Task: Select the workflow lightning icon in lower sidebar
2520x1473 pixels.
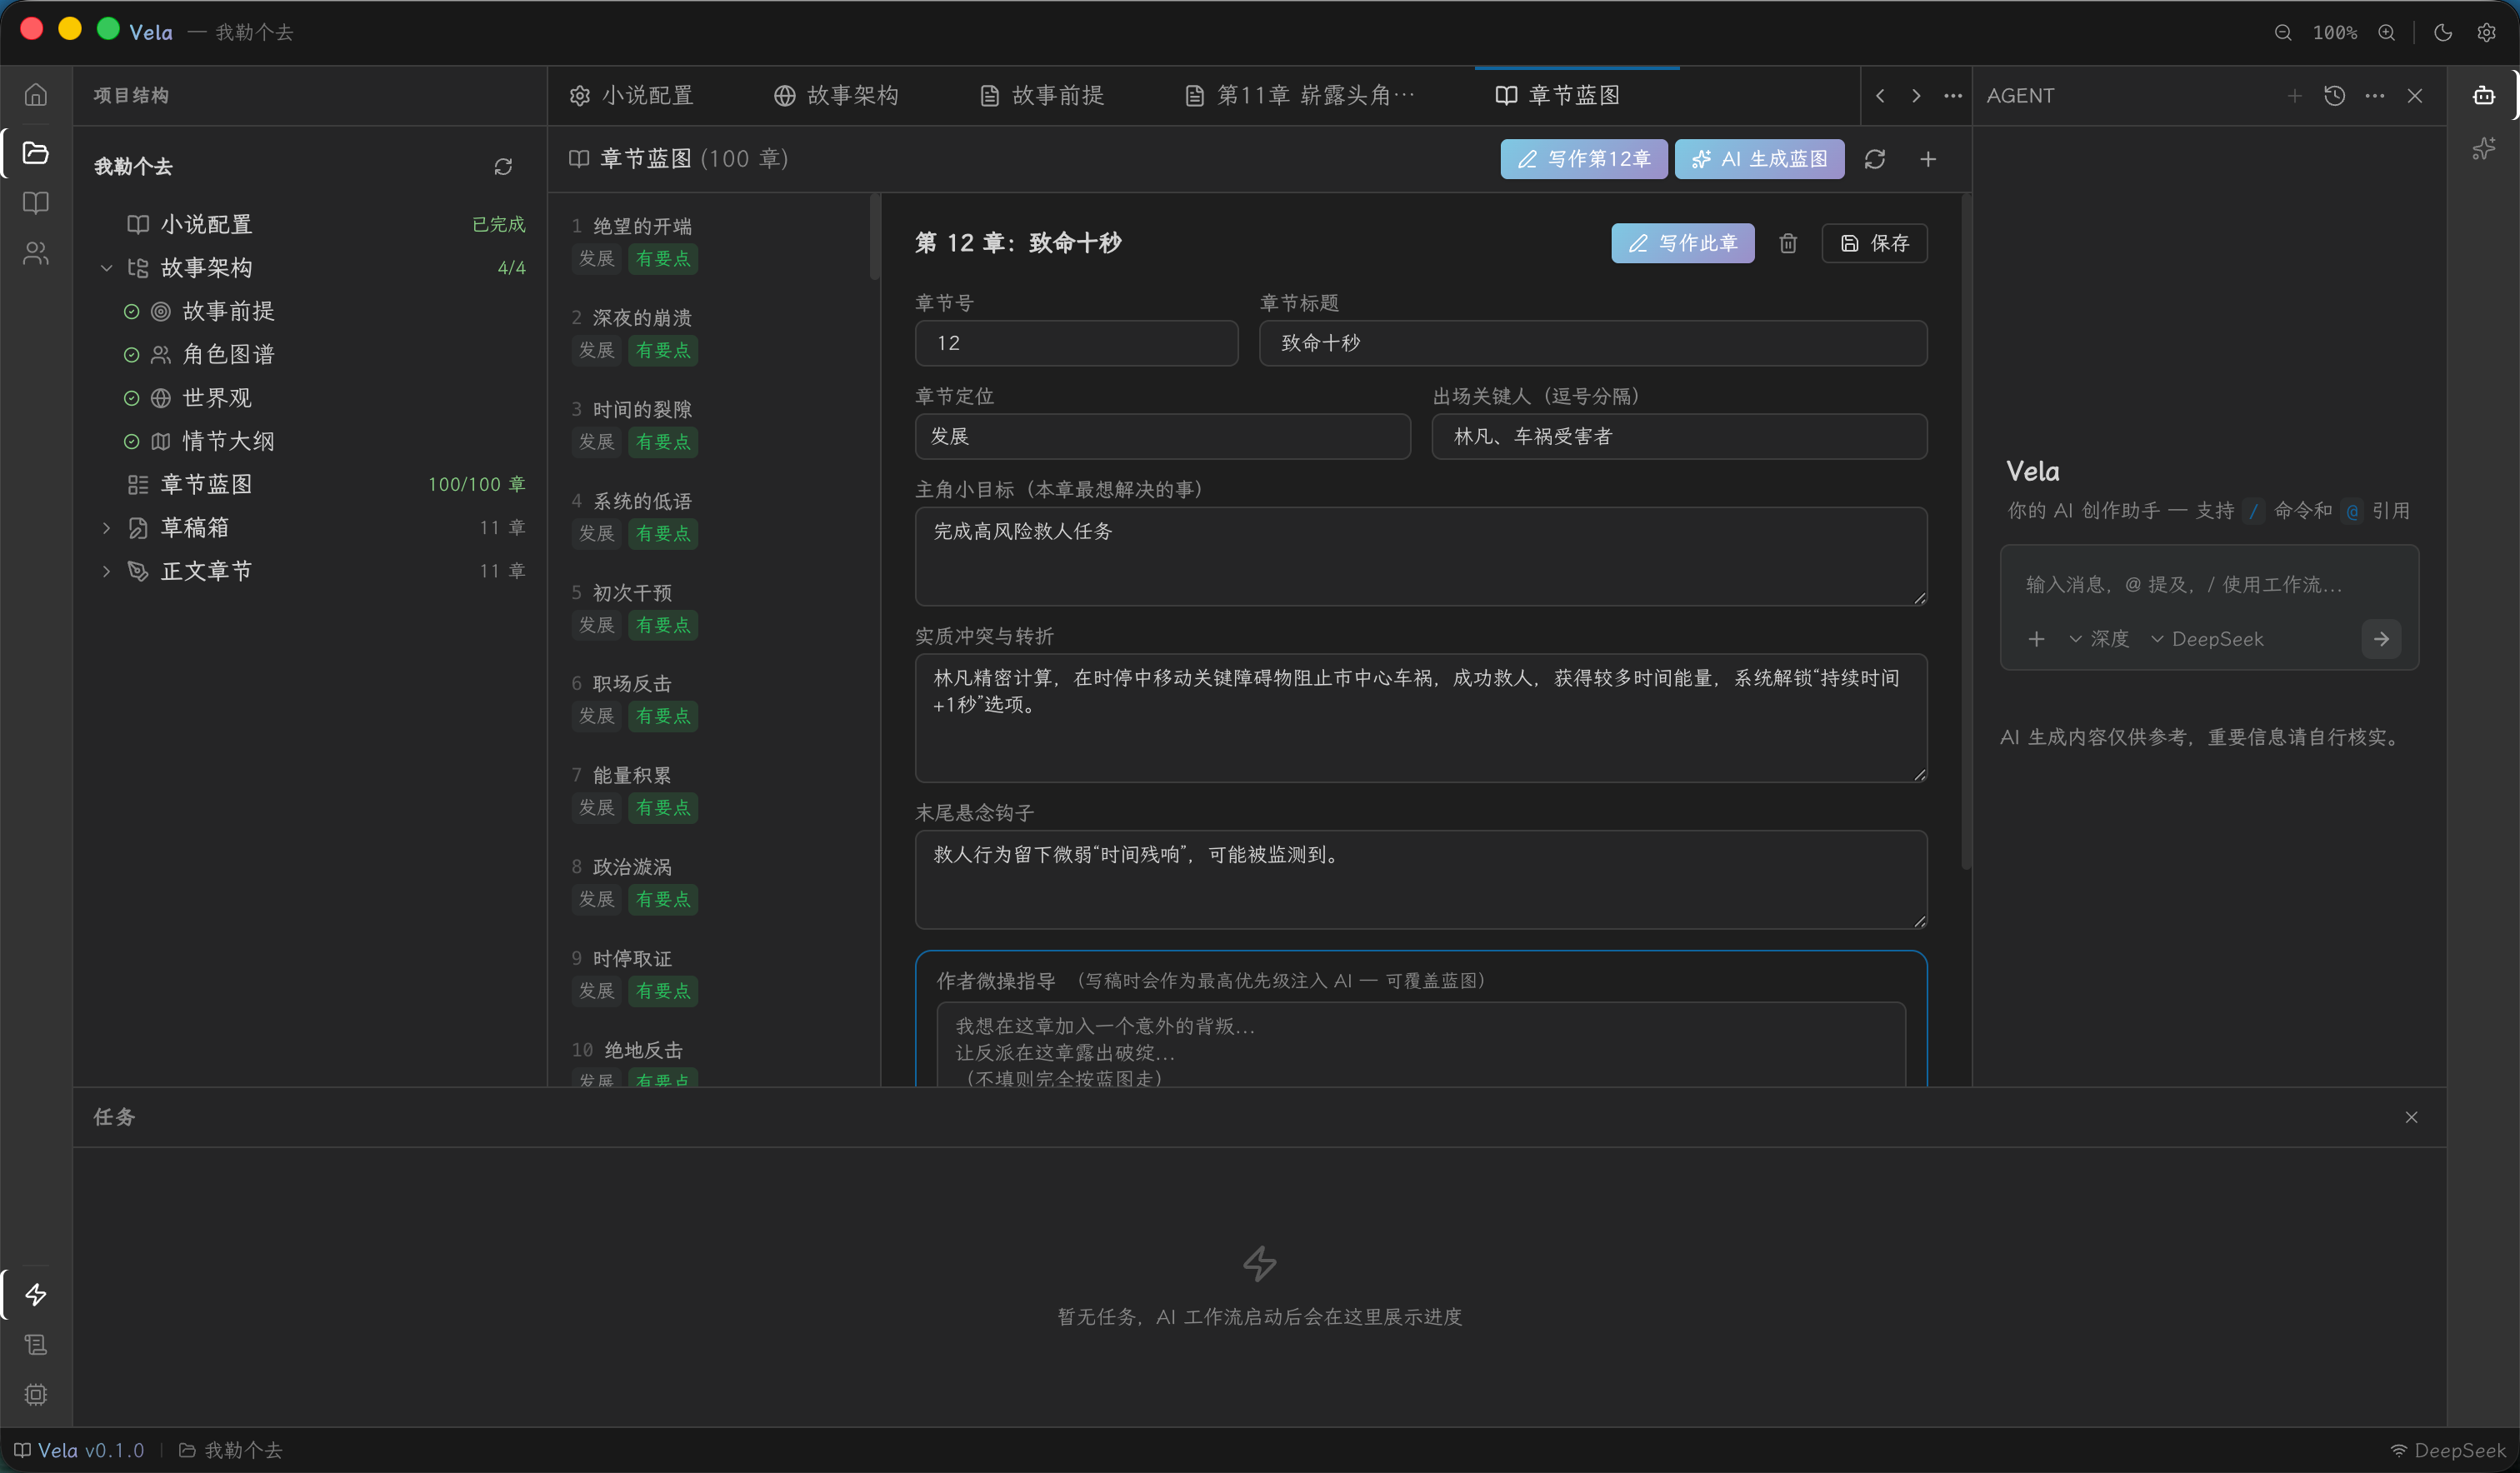Action: tap(36, 1294)
